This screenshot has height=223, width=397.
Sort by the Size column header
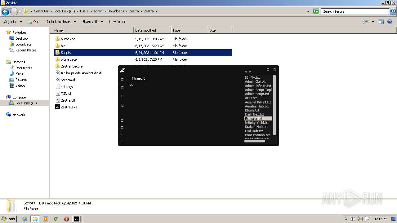pos(221,30)
